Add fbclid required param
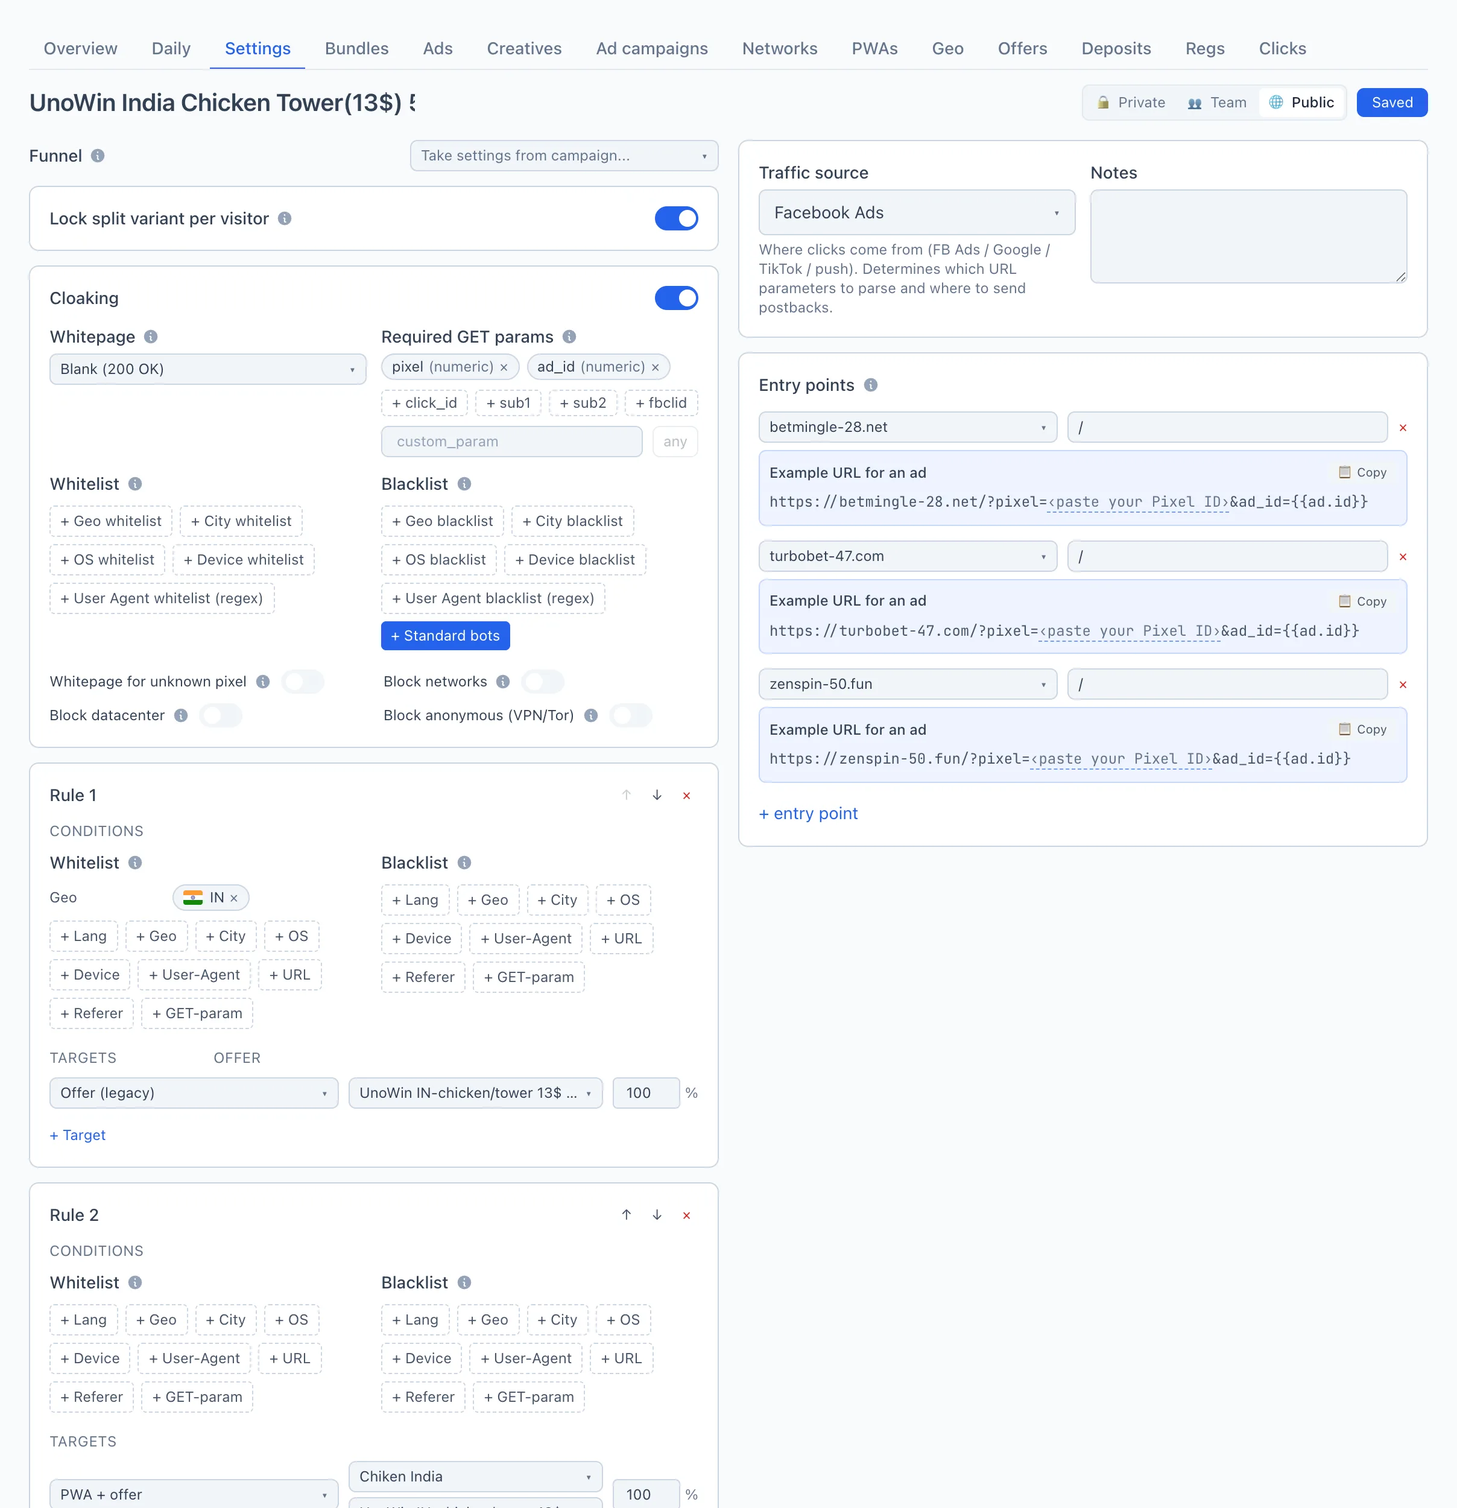The height and width of the screenshot is (1508, 1457). (x=661, y=403)
